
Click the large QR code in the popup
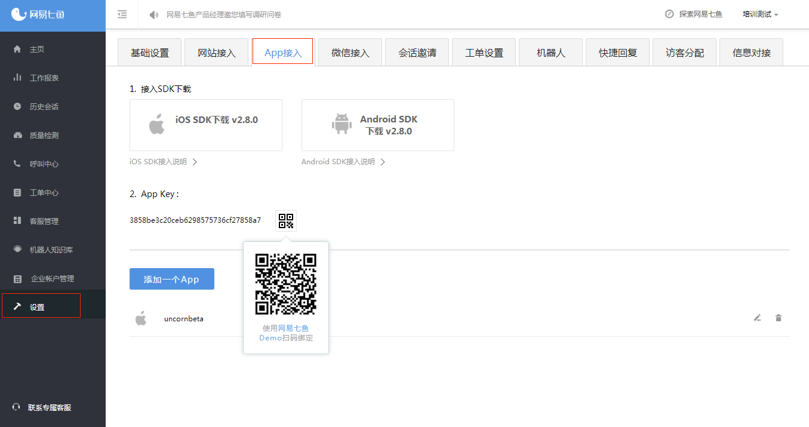(286, 284)
